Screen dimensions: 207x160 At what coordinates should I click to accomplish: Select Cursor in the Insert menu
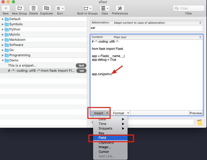[x=104, y=152]
